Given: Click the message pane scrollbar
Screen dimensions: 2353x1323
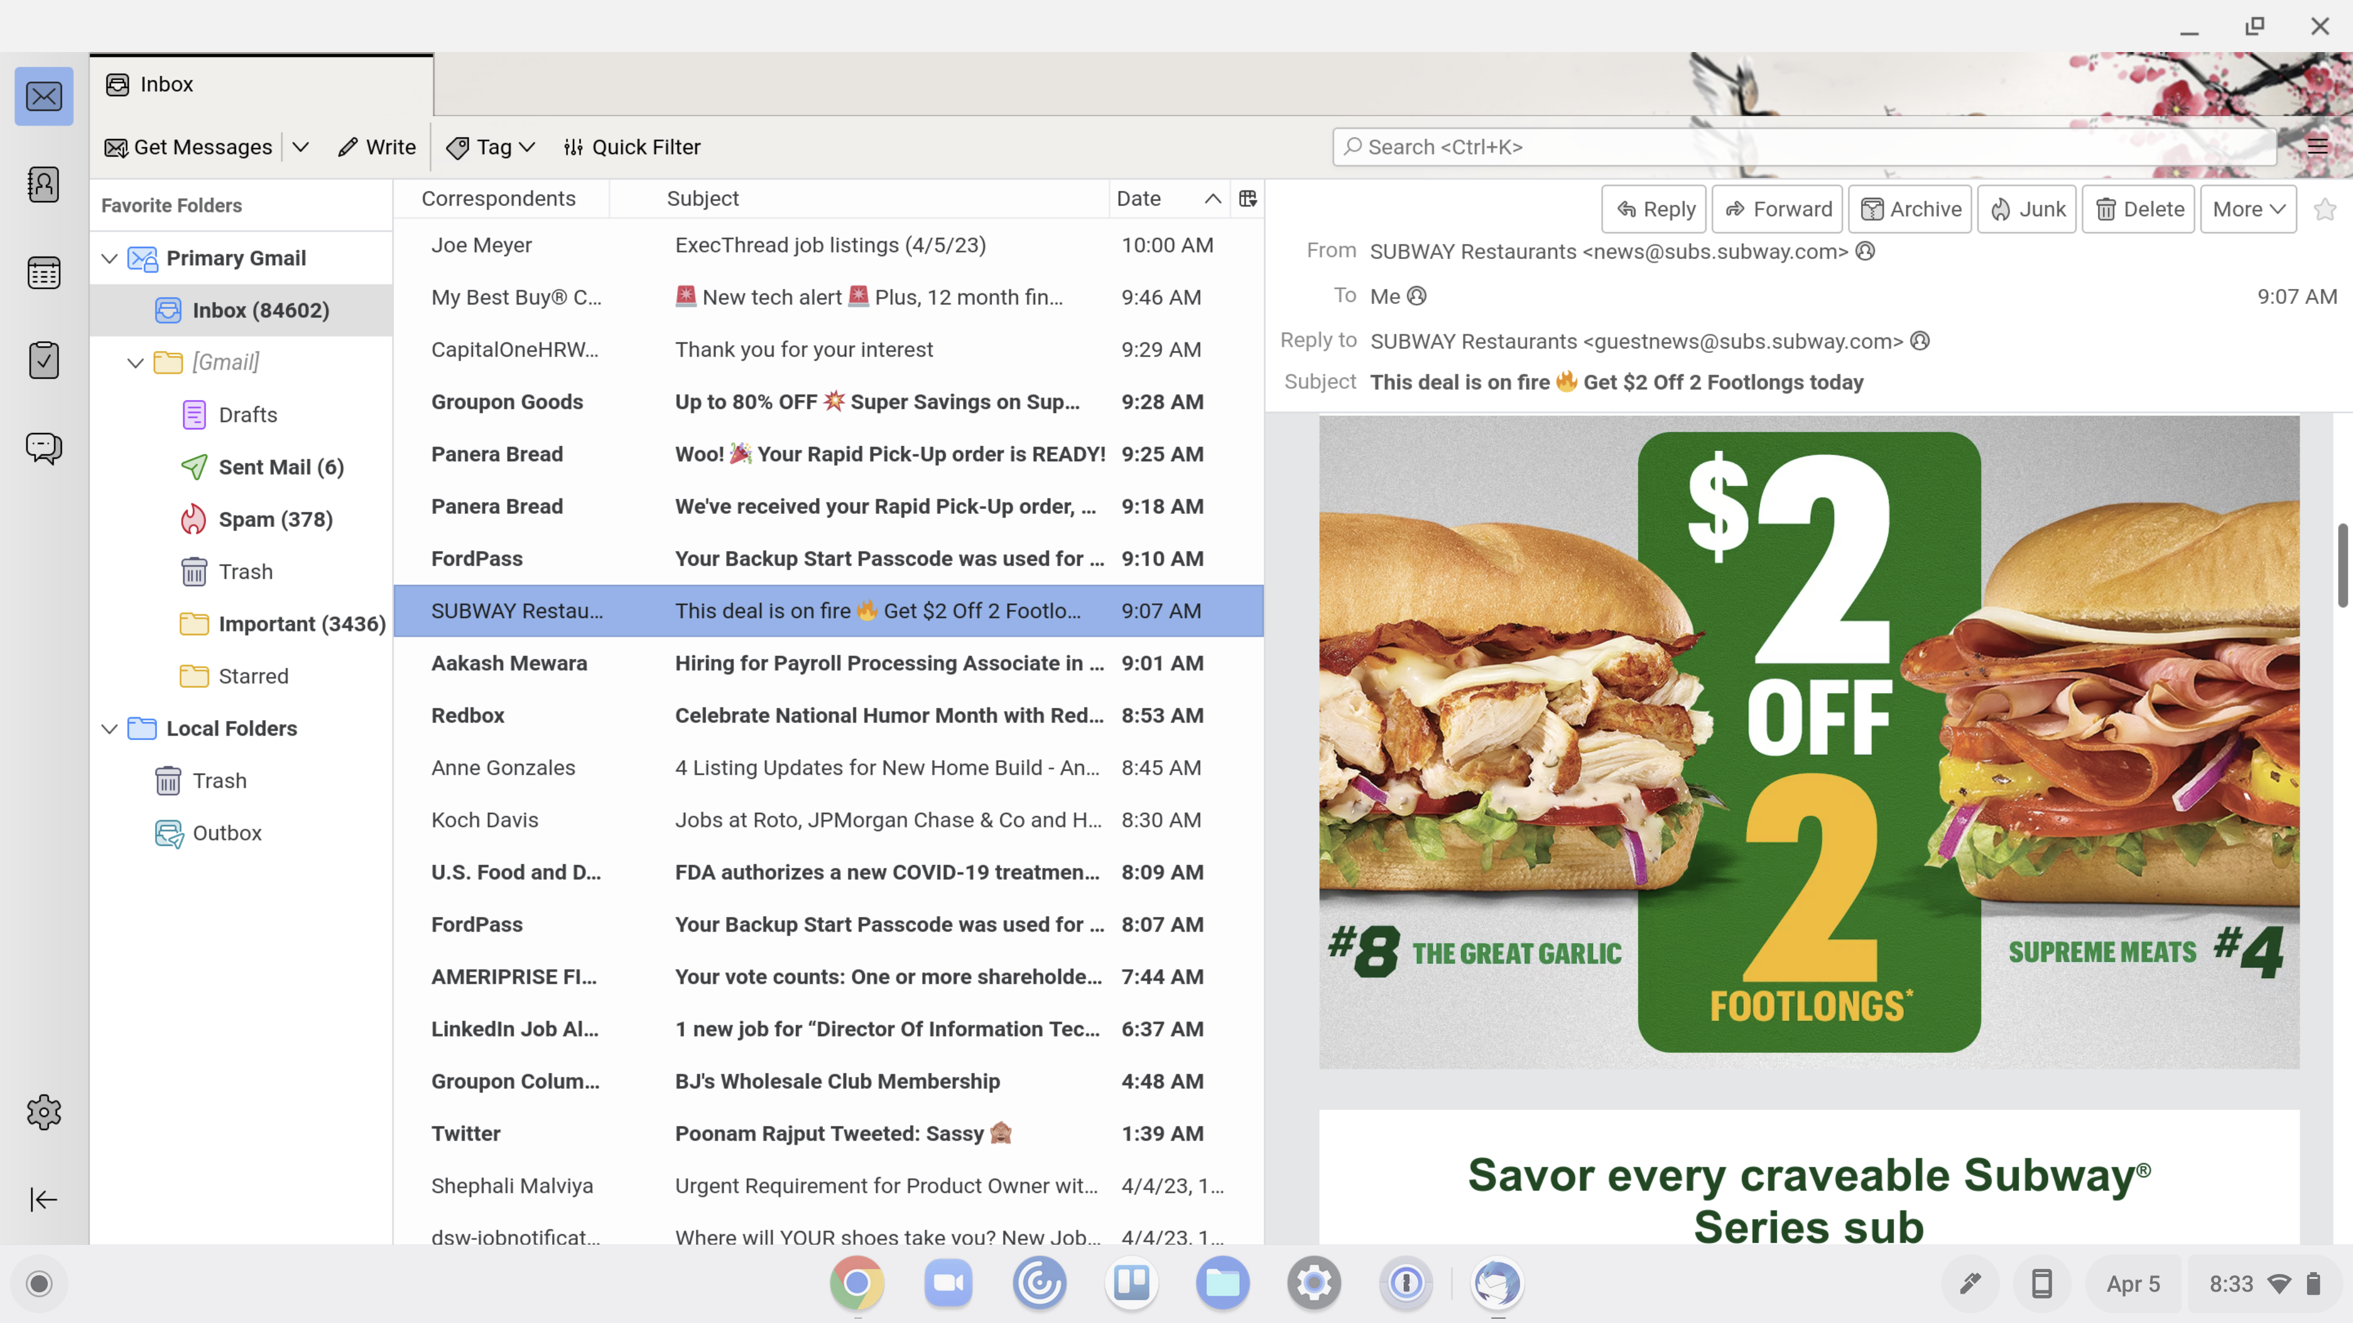Looking at the screenshot, I should [x=2343, y=564].
